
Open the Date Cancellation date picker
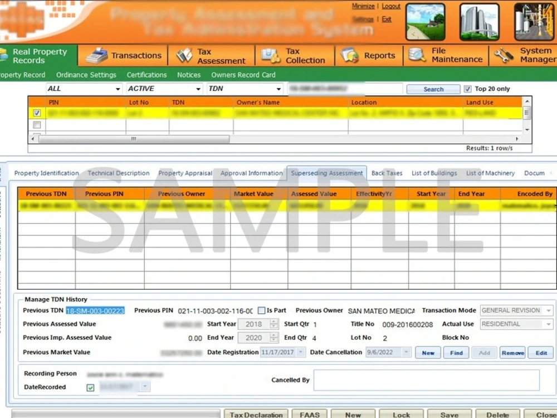coord(406,352)
